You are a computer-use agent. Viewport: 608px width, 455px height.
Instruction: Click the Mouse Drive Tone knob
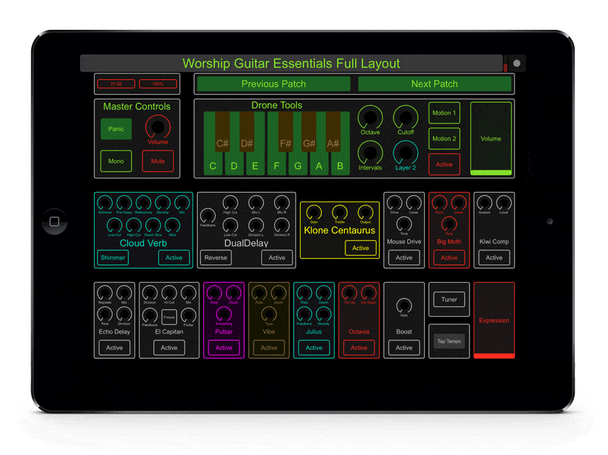(404, 224)
